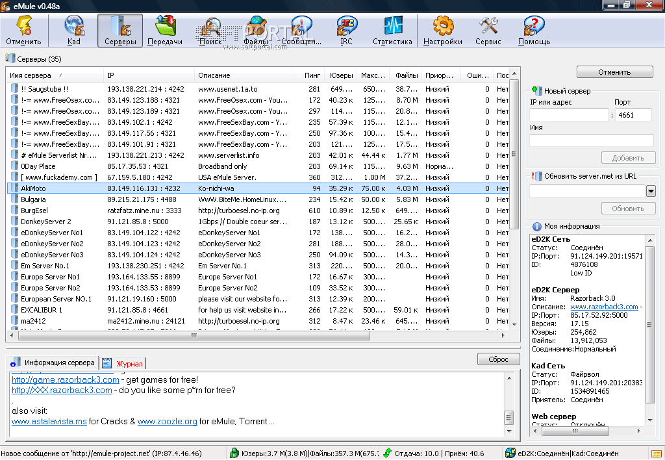Sort by the Приор... priority column header
This screenshot has height=460, width=665.
[x=442, y=75]
